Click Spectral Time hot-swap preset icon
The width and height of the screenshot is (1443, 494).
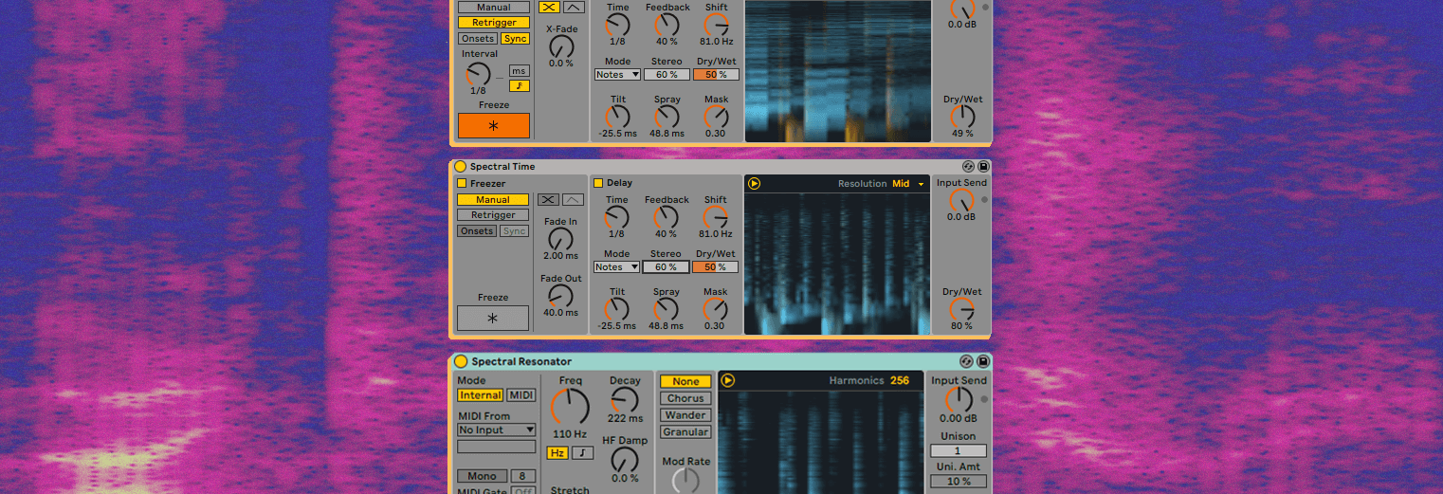pyautogui.click(x=968, y=167)
